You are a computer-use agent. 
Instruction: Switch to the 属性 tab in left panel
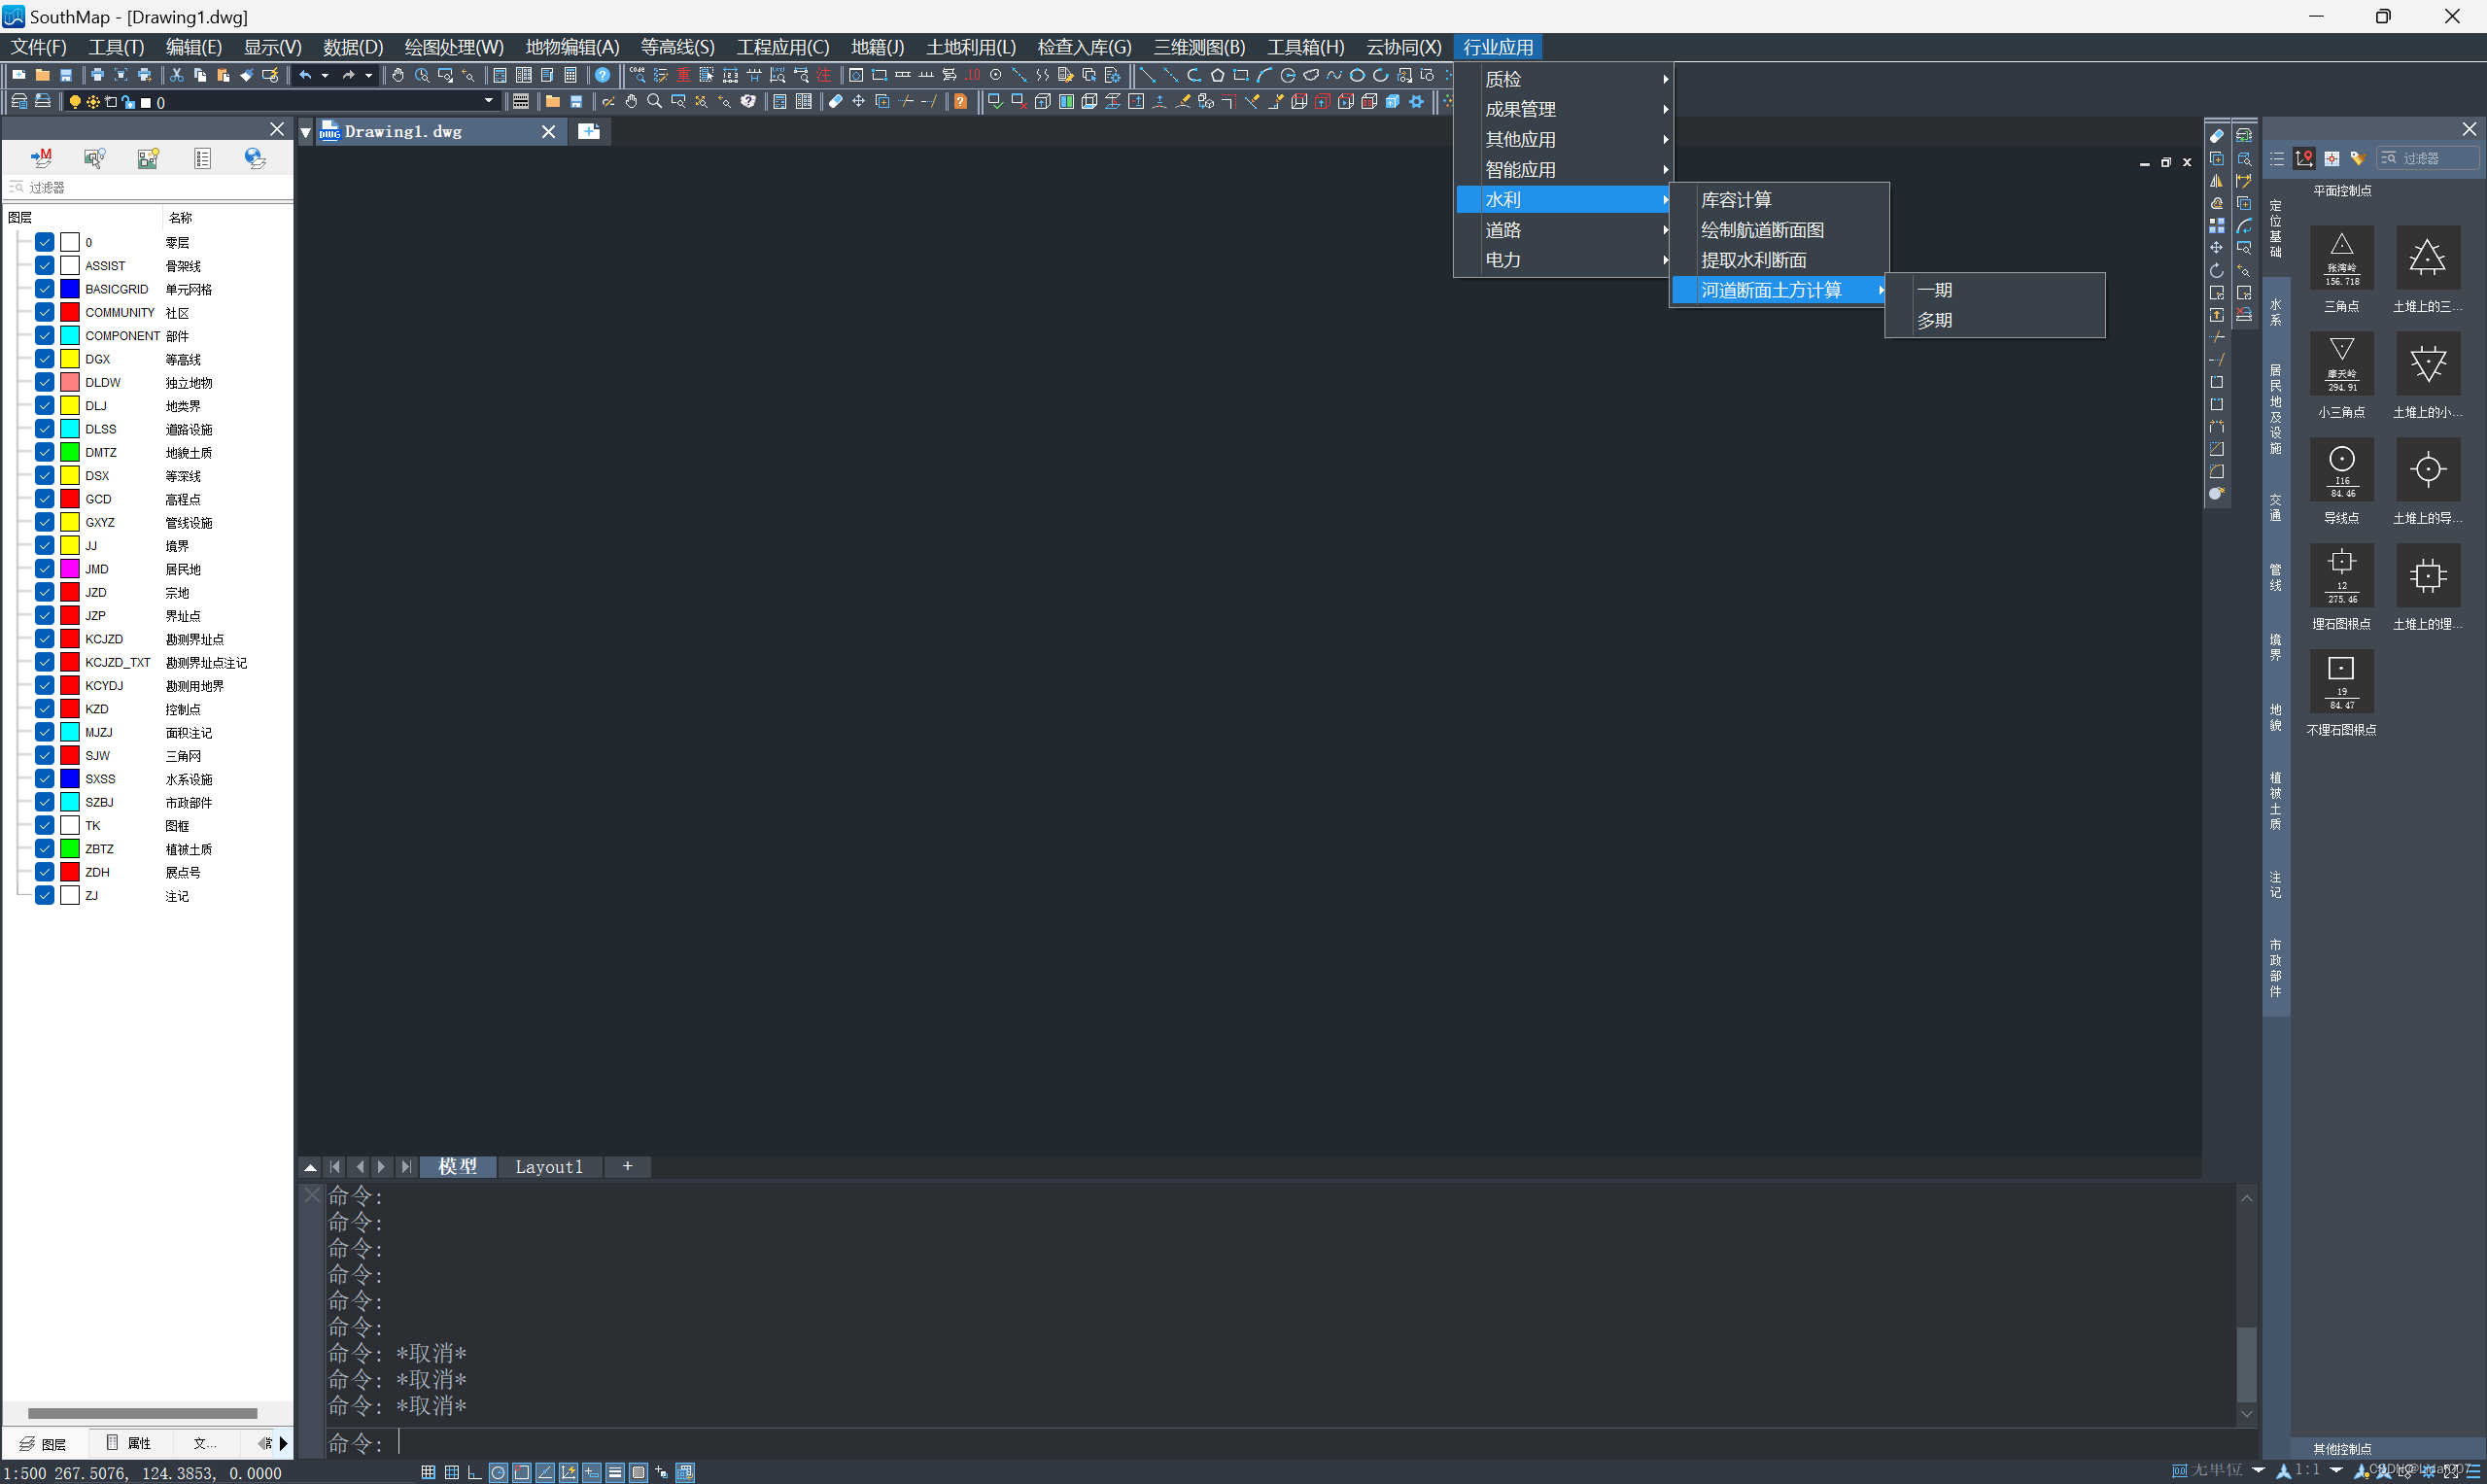coord(130,1443)
